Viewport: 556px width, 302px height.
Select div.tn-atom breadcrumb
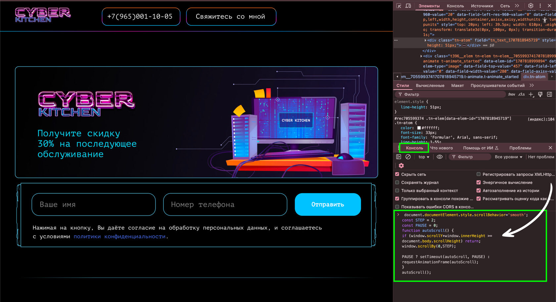(534, 77)
